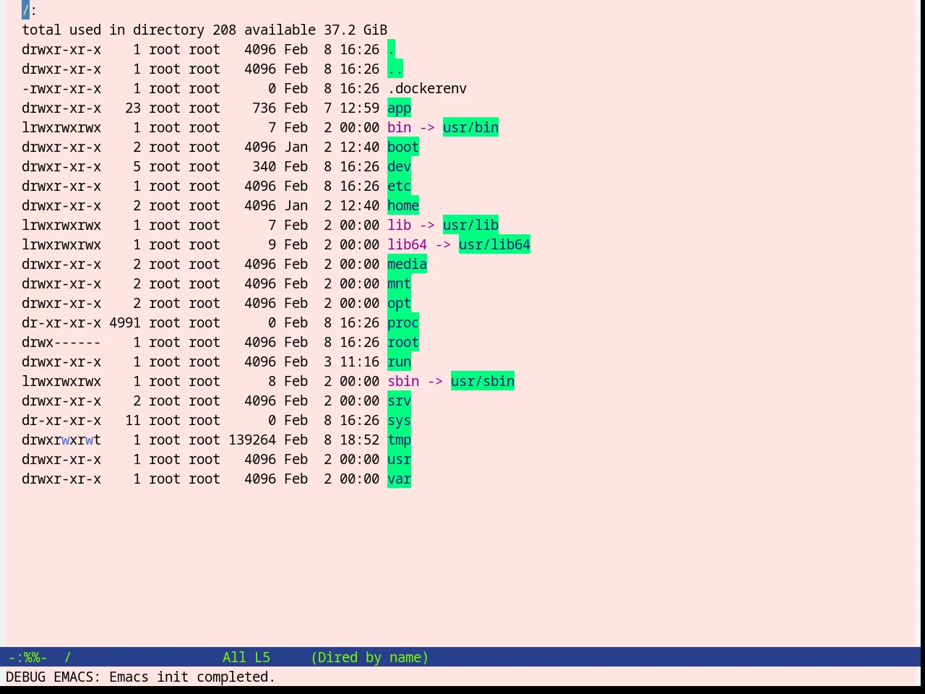Click the '18:52' time of tmp

(359, 440)
